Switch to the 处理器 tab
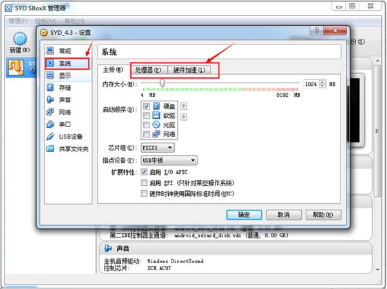Viewport: 387px width, 289px height. click(x=148, y=70)
